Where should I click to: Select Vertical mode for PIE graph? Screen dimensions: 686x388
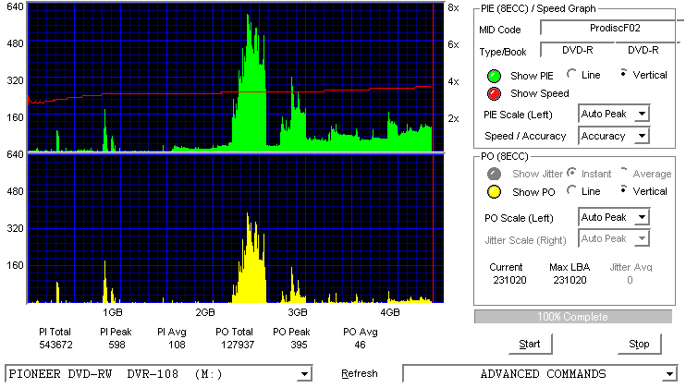pyautogui.click(x=623, y=74)
